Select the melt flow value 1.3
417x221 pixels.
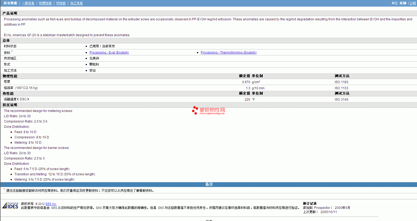(x=248, y=88)
